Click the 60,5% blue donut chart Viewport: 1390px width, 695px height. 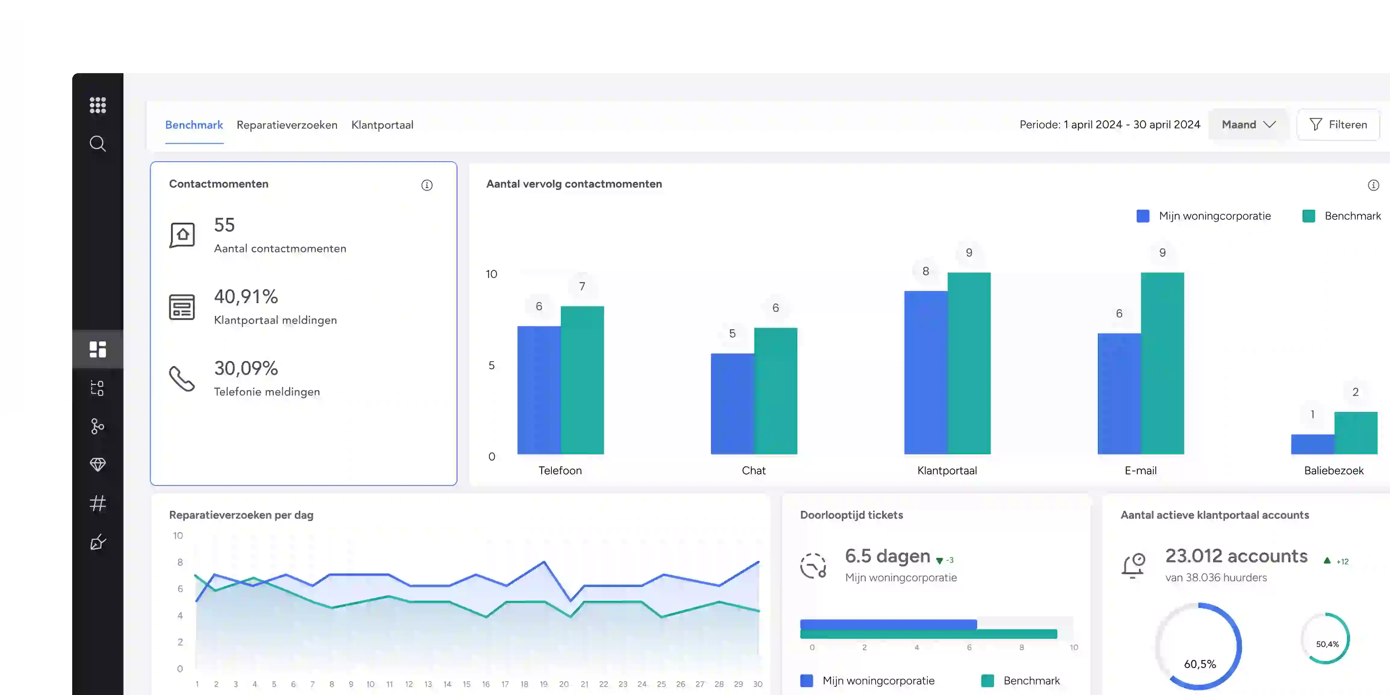1199,647
